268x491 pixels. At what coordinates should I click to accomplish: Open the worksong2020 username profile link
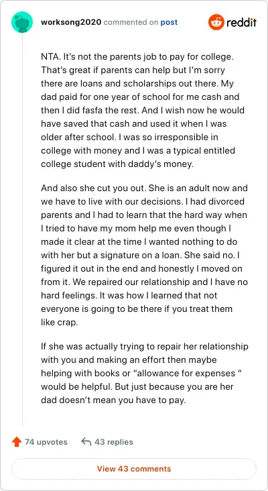click(71, 22)
